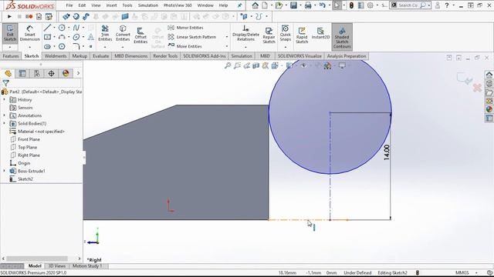
Task: Select the Arc sketch tool
Action: [62, 37]
